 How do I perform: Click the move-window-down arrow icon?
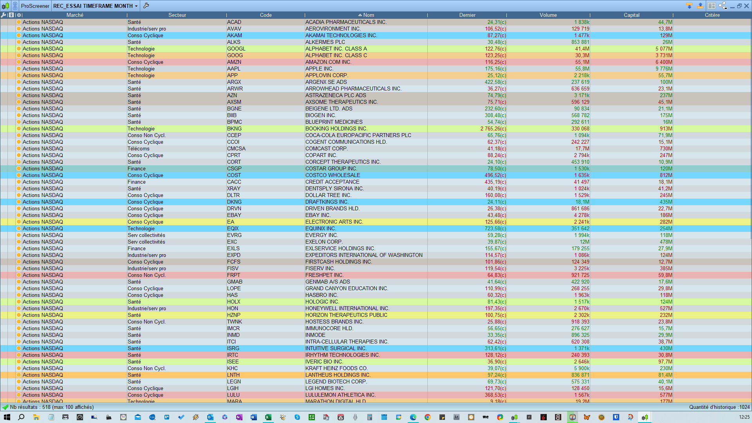click(x=689, y=6)
